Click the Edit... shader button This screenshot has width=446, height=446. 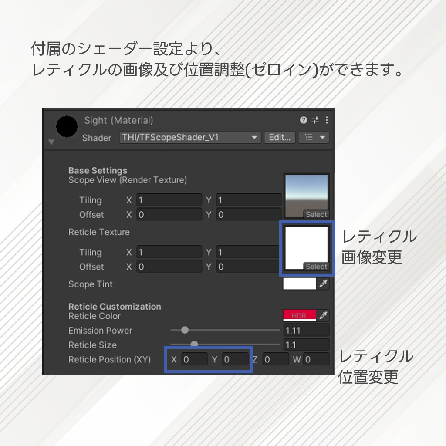click(279, 138)
